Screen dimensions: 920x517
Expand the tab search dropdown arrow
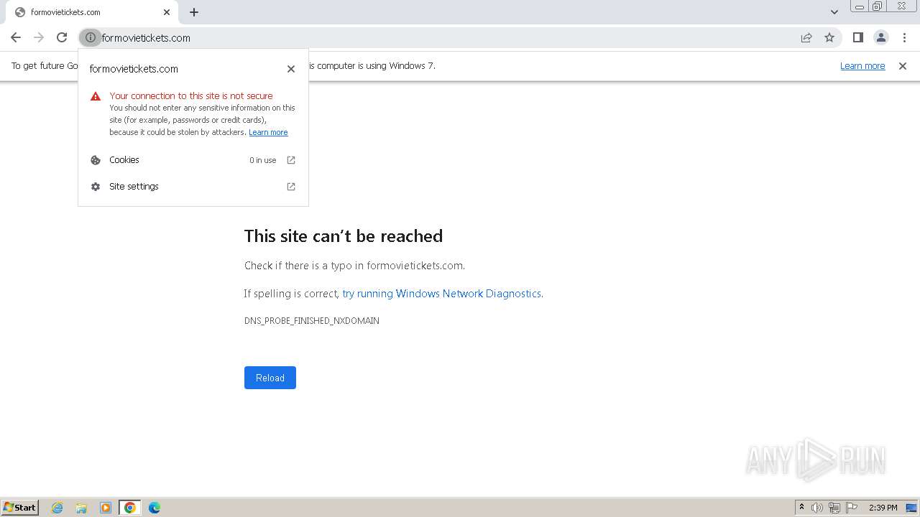pyautogui.click(x=834, y=12)
